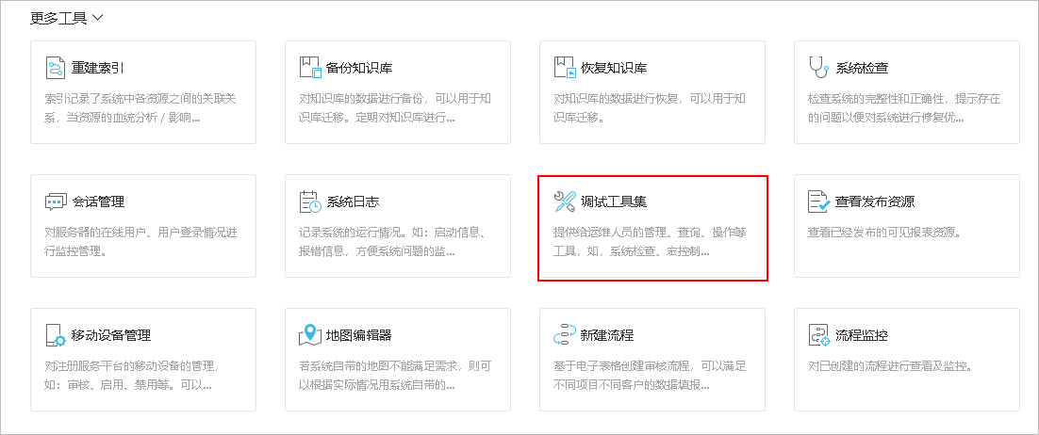The width and height of the screenshot is (1039, 435).
Task: Click the 新建流程 workflow icon
Action: 565,335
